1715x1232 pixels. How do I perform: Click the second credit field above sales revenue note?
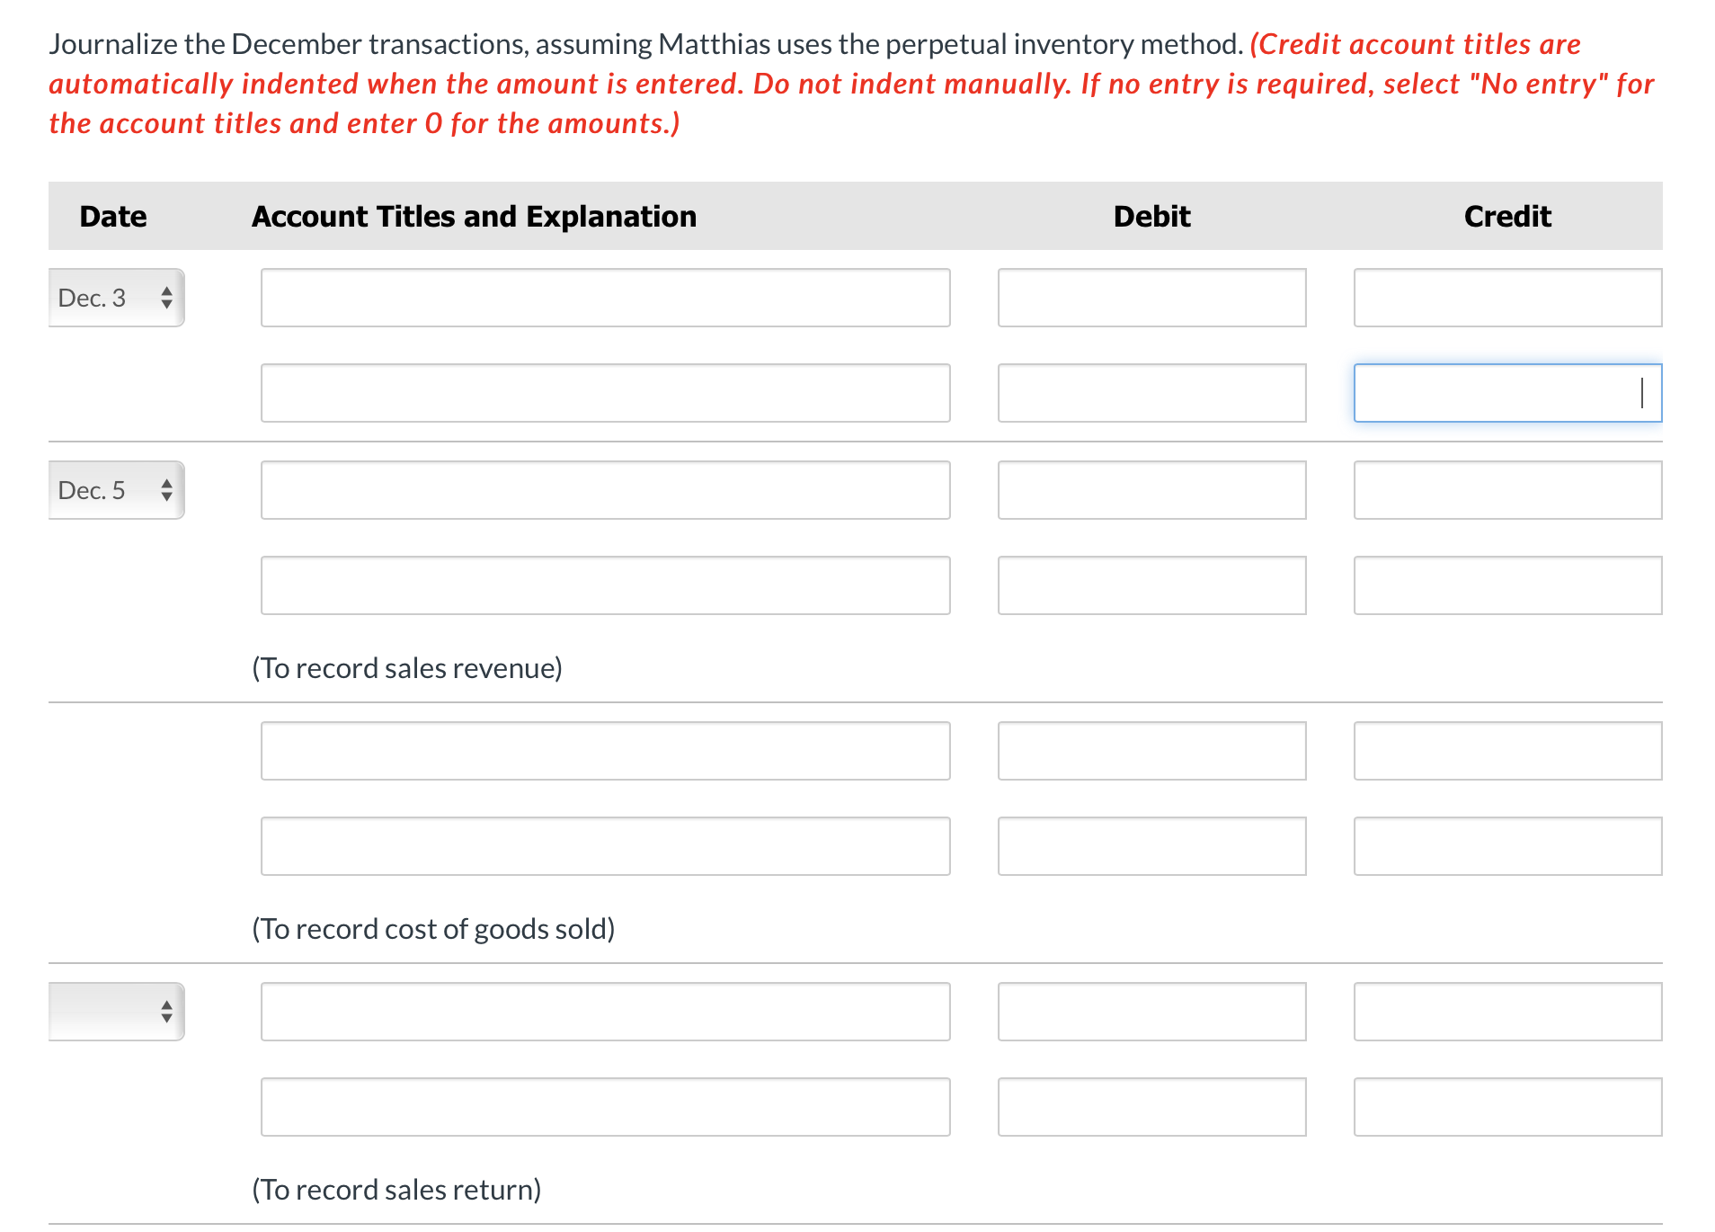(1507, 585)
